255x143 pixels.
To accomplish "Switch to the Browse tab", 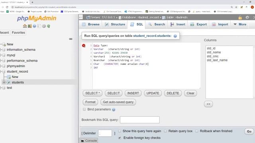I will click(91, 25).
